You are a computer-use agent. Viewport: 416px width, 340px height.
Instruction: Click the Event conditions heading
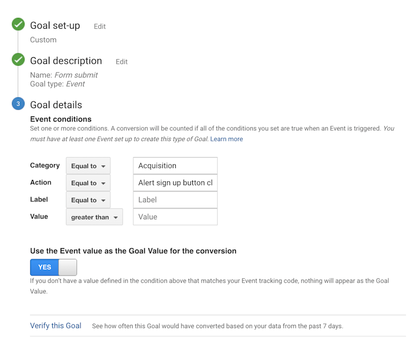(61, 119)
